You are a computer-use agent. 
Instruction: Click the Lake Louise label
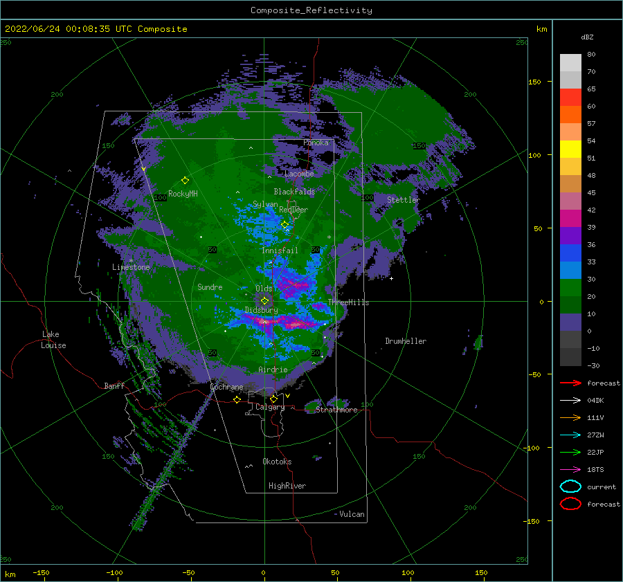tap(53, 340)
